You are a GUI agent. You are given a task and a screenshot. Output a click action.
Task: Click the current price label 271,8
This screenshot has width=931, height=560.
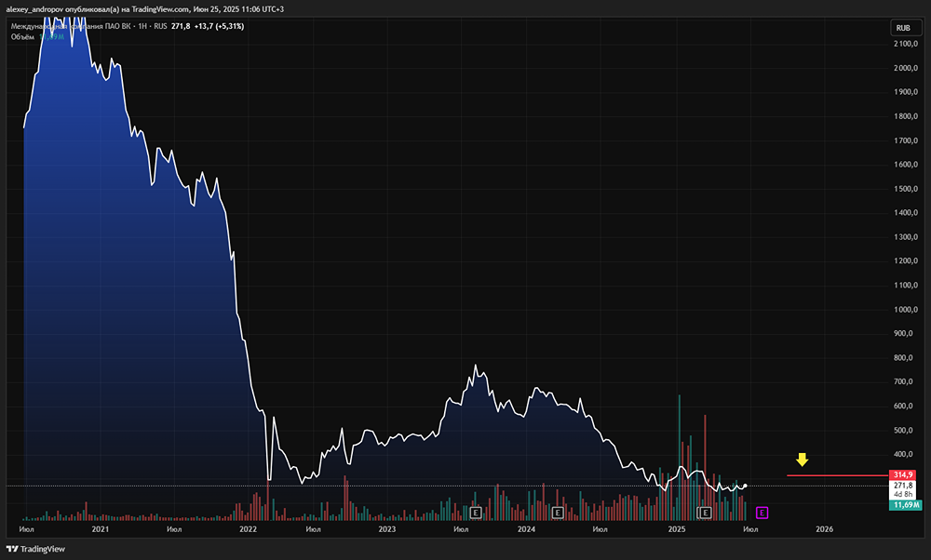pos(903,486)
